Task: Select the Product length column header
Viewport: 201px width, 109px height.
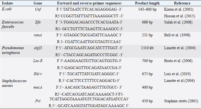Action: click(x=147, y=3)
